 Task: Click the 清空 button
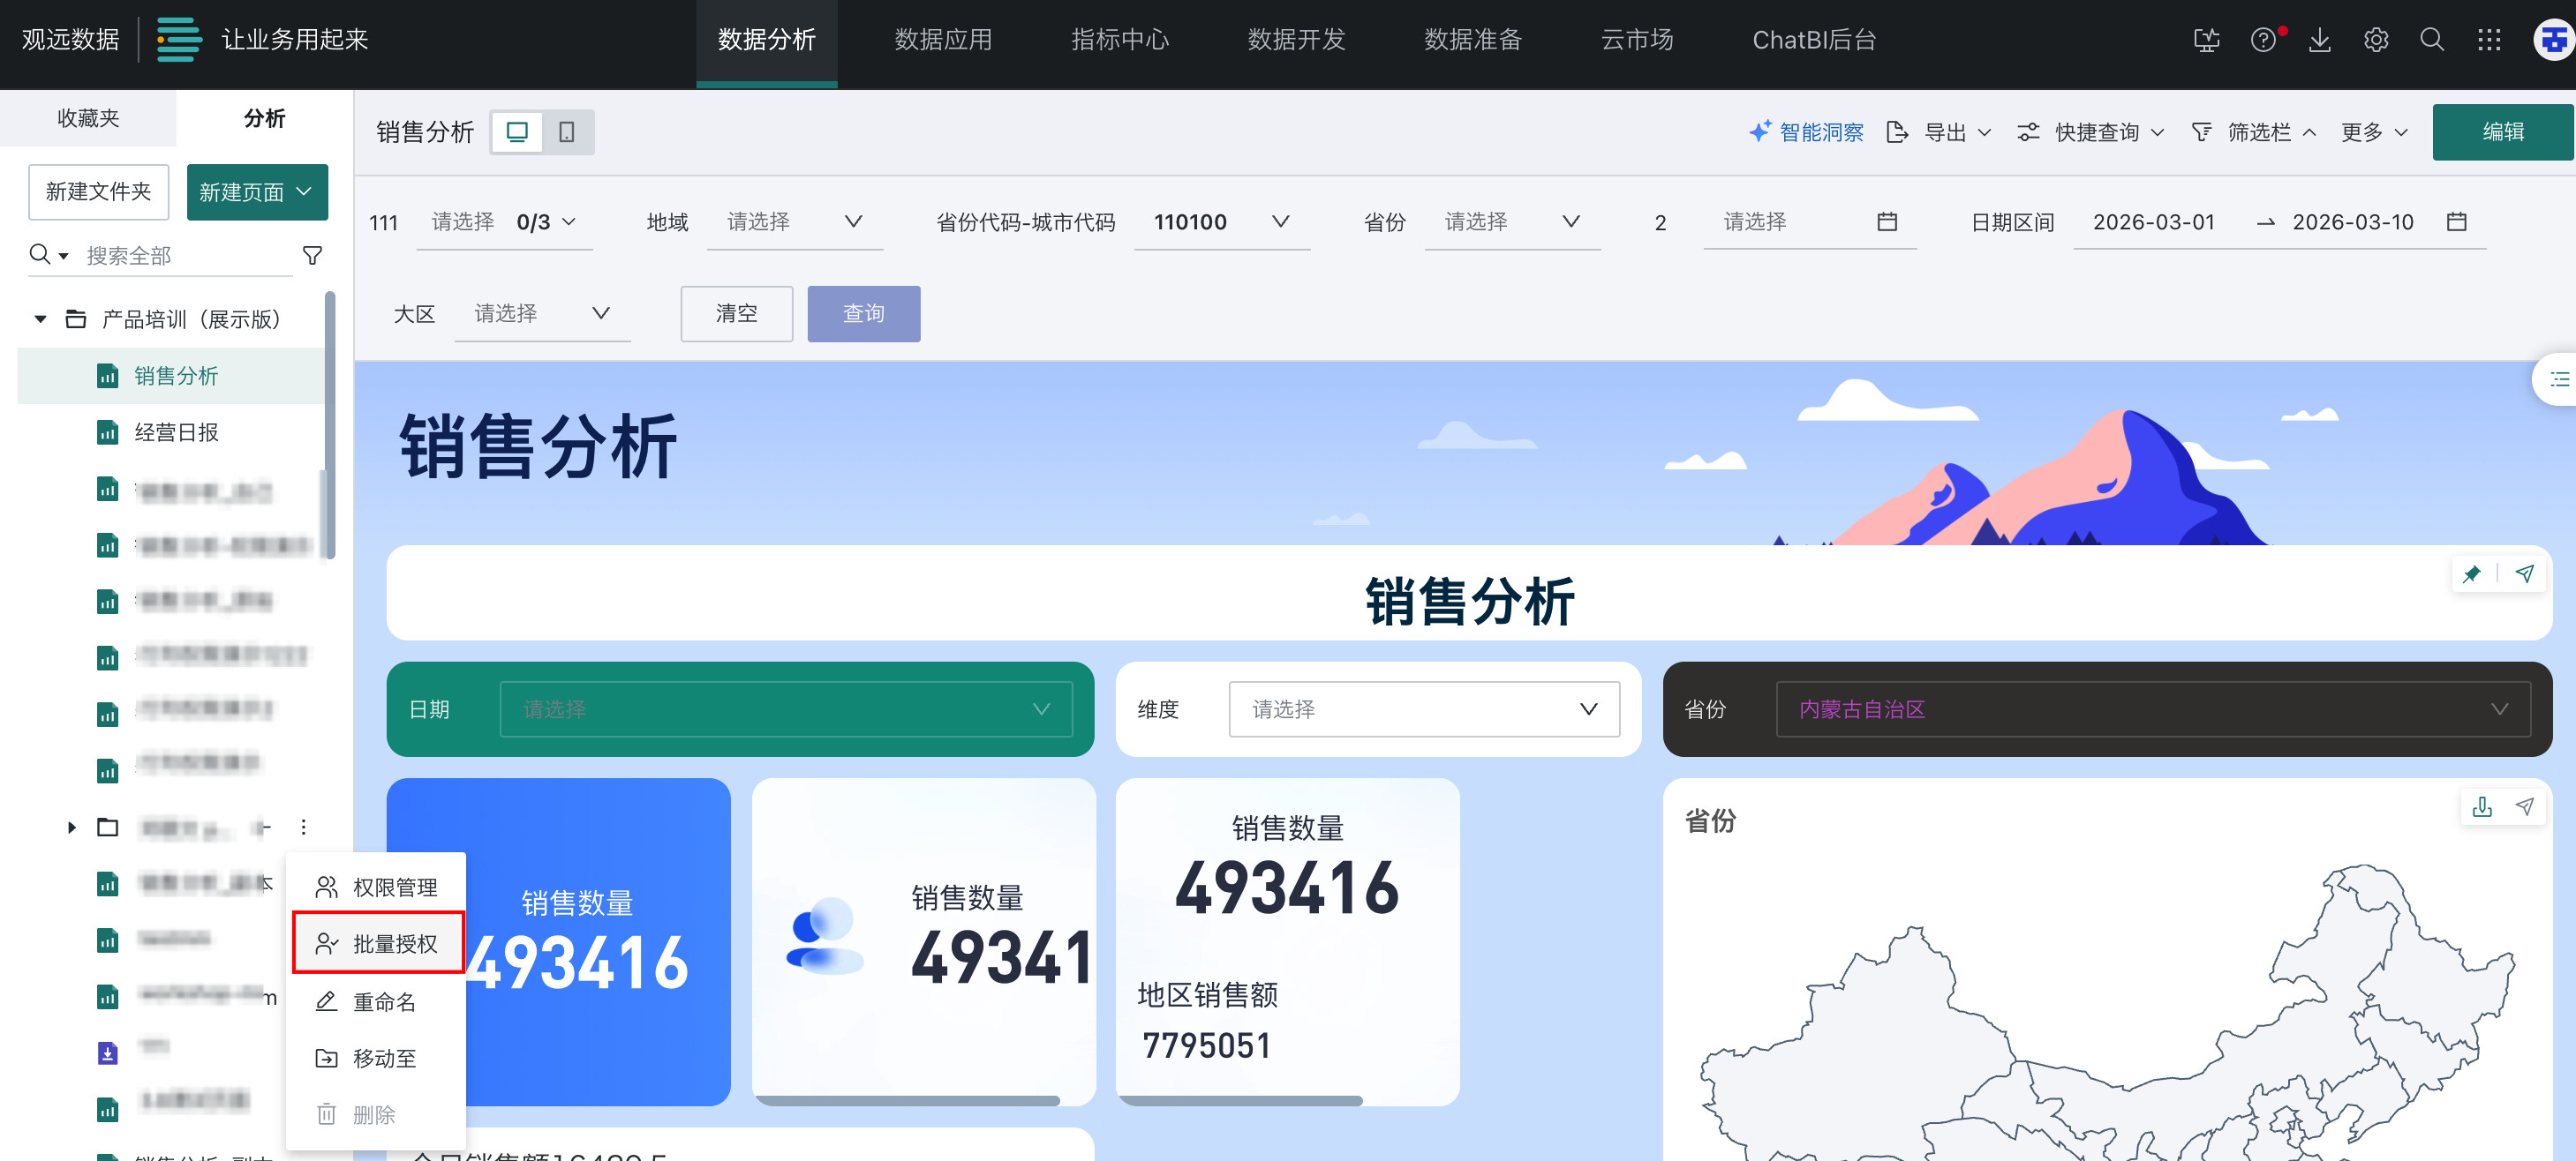pos(736,314)
